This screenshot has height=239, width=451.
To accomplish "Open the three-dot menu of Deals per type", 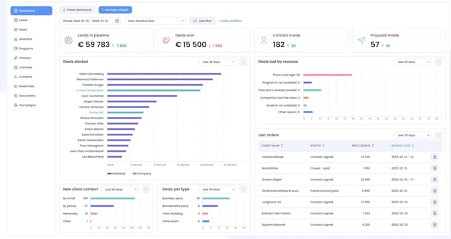I will (x=243, y=189).
